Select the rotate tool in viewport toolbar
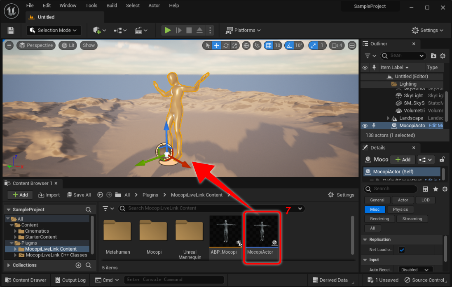452x287 pixels. [226, 46]
